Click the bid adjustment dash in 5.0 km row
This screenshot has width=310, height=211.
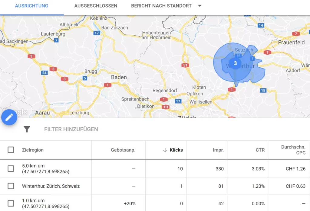[x=134, y=169]
